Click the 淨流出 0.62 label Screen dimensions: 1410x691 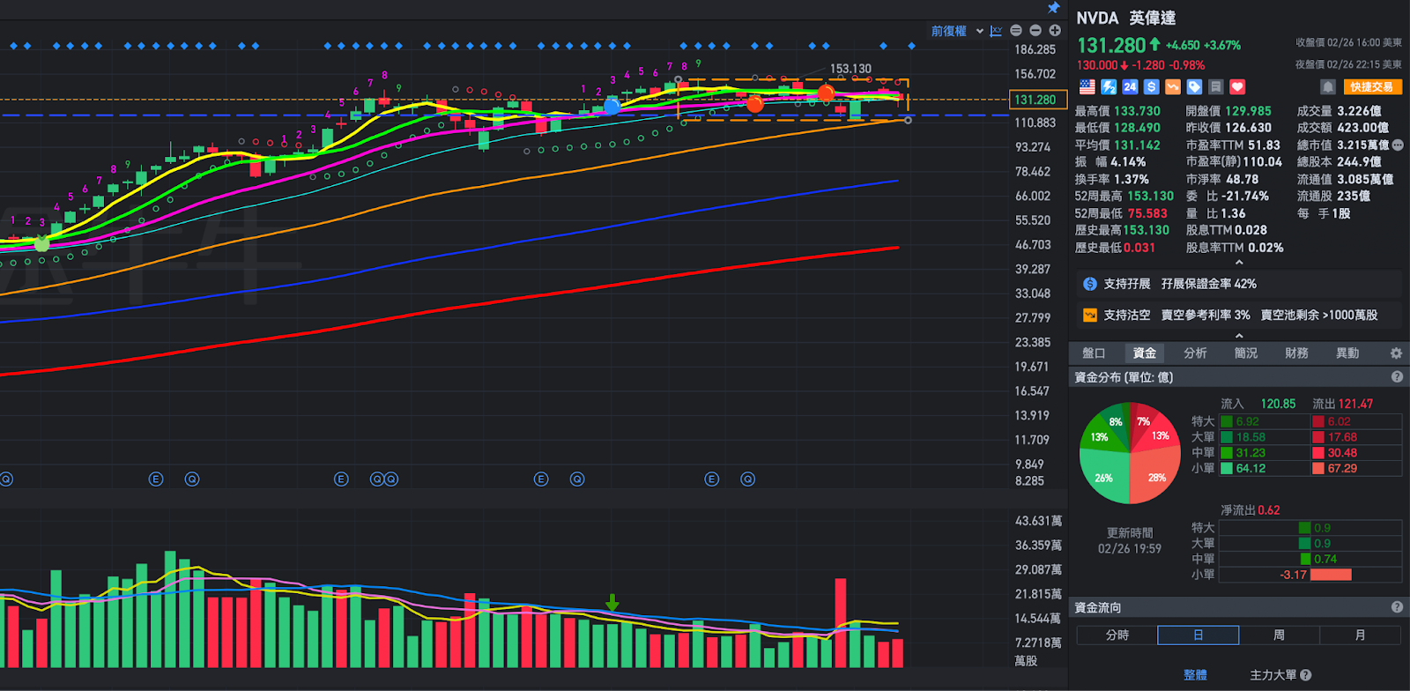coord(1250,510)
